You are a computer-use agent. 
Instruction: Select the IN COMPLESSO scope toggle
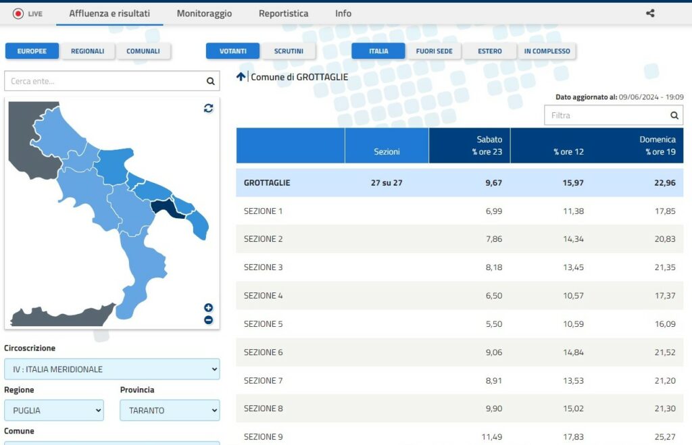click(x=547, y=51)
